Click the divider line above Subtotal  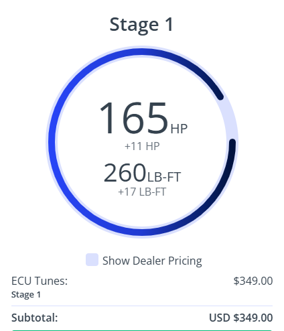(x=142, y=306)
